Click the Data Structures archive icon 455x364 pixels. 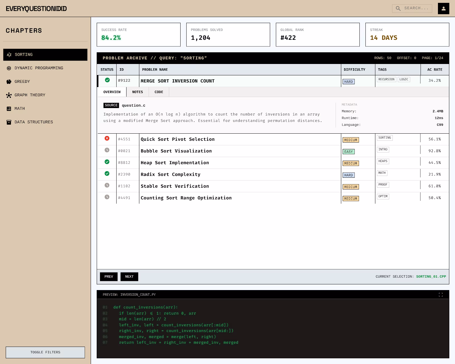(x=9, y=122)
